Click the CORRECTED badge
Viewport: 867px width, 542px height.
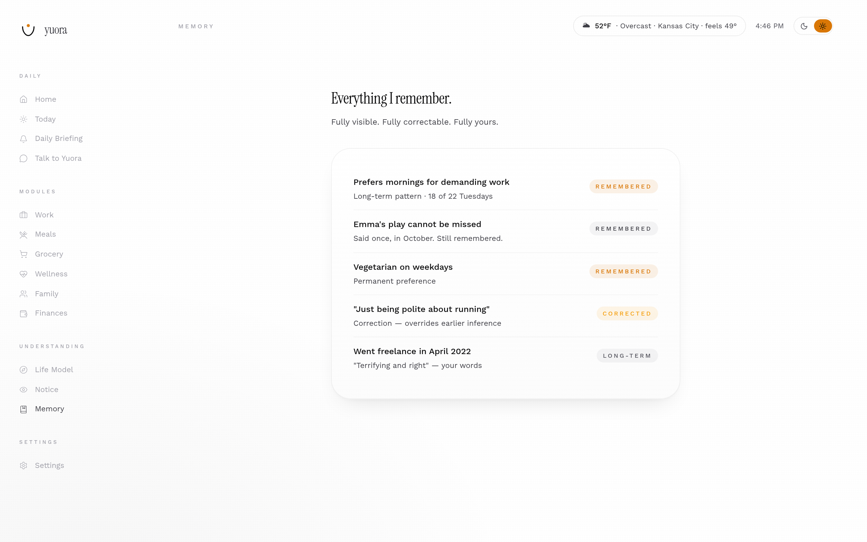click(x=627, y=314)
